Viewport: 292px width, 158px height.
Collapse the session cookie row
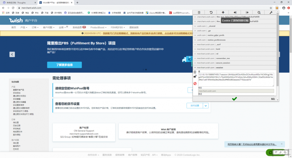(234, 68)
